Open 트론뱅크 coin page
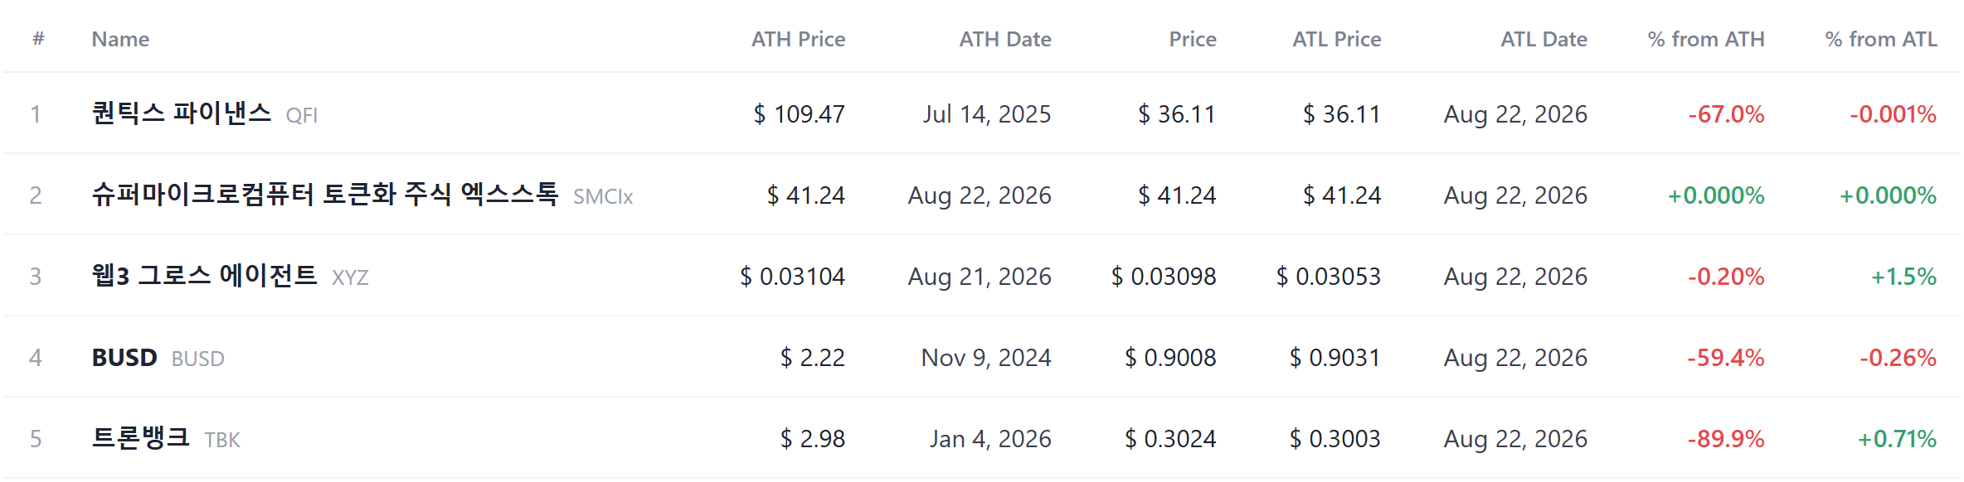Image resolution: width=1964 pixels, height=482 pixels. 141,437
